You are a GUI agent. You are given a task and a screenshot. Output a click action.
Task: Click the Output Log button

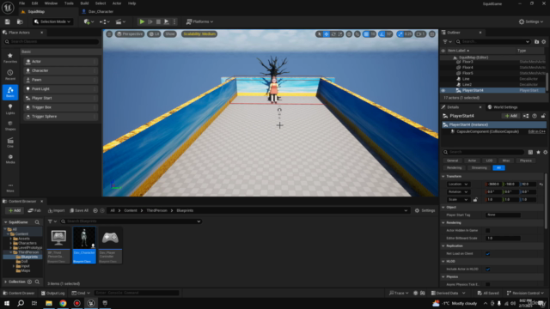[53, 294]
